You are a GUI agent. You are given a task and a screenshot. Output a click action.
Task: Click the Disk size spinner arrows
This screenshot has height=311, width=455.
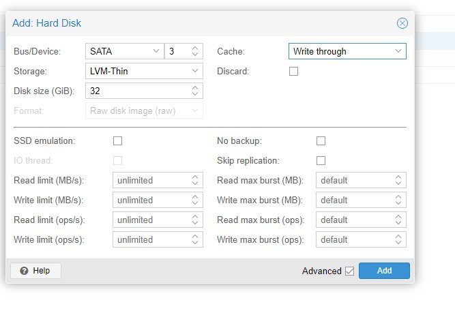(x=195, y=91)
